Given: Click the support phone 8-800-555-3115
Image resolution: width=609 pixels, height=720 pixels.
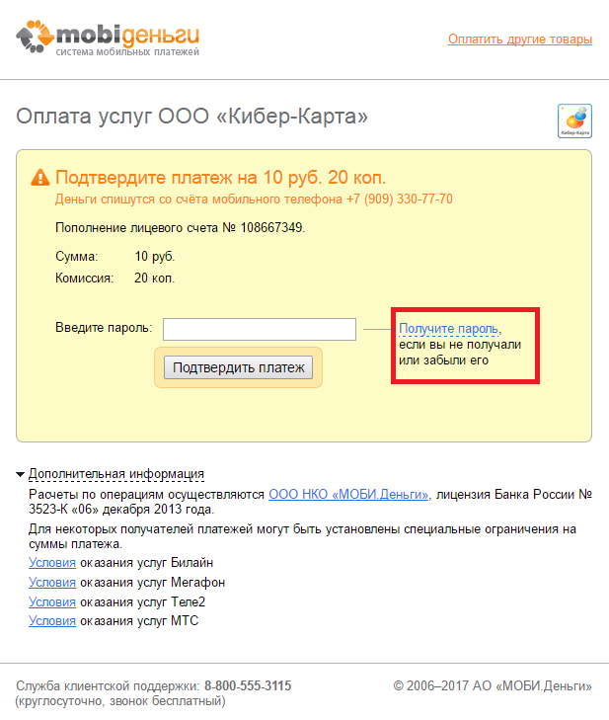Looking at the screenshot, I should (x=248, y=686).
